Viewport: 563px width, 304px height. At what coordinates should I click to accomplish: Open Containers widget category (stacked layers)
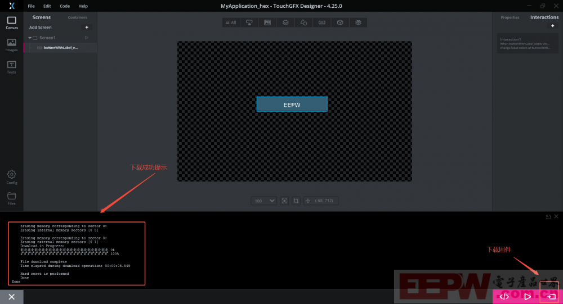coord(285,22)
